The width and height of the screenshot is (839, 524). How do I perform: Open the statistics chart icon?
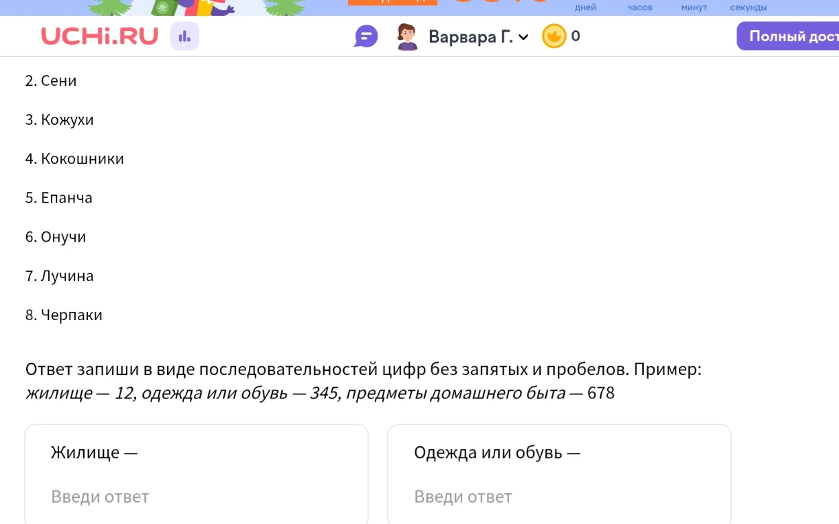click(x=184, y=36)
